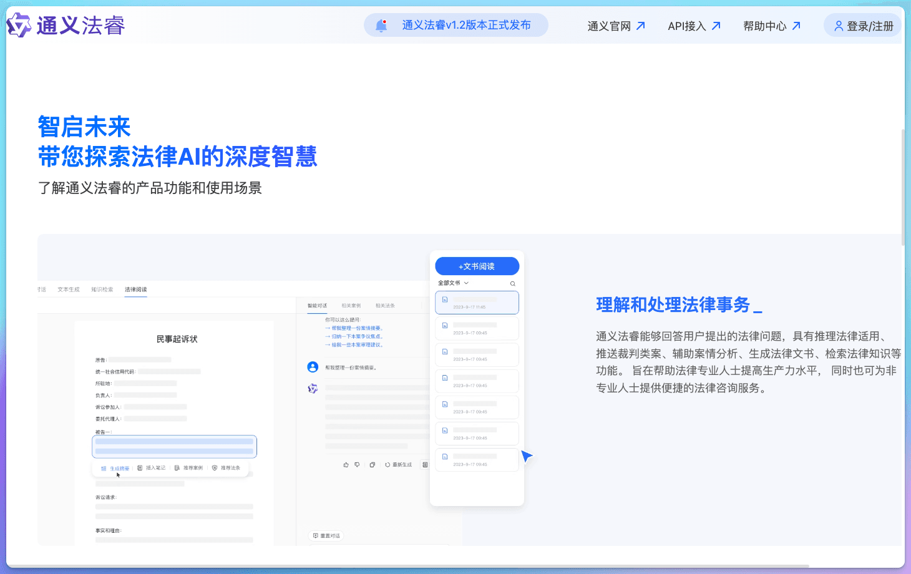The height and width of the screenshot is (574, 911).
Task: Click the 通义法睿 bot avatar in chat
Action: (313, 389)
